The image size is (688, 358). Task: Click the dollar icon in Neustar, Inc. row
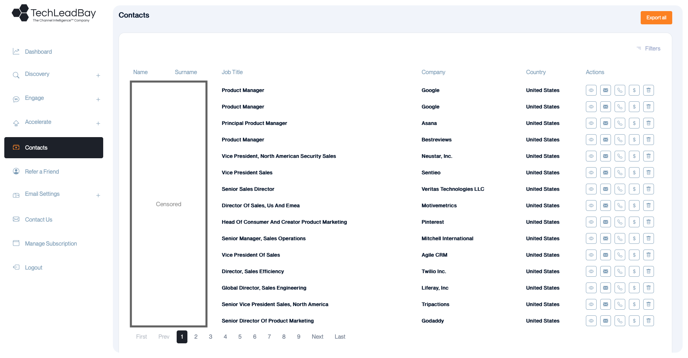(x=634, y=156)
